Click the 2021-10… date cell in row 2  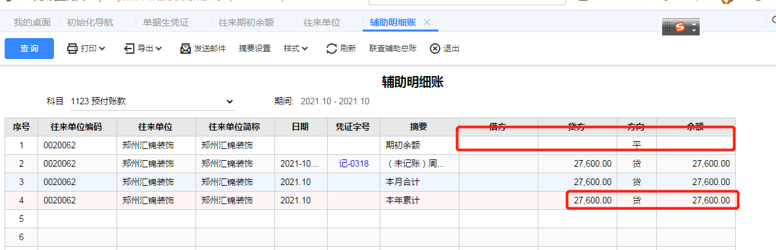click(301, 163)
